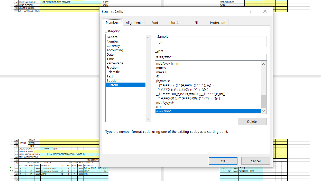Cancel the Format Cells dialog
The width and height of the screenshot is (321, 181).
(255, 161)
